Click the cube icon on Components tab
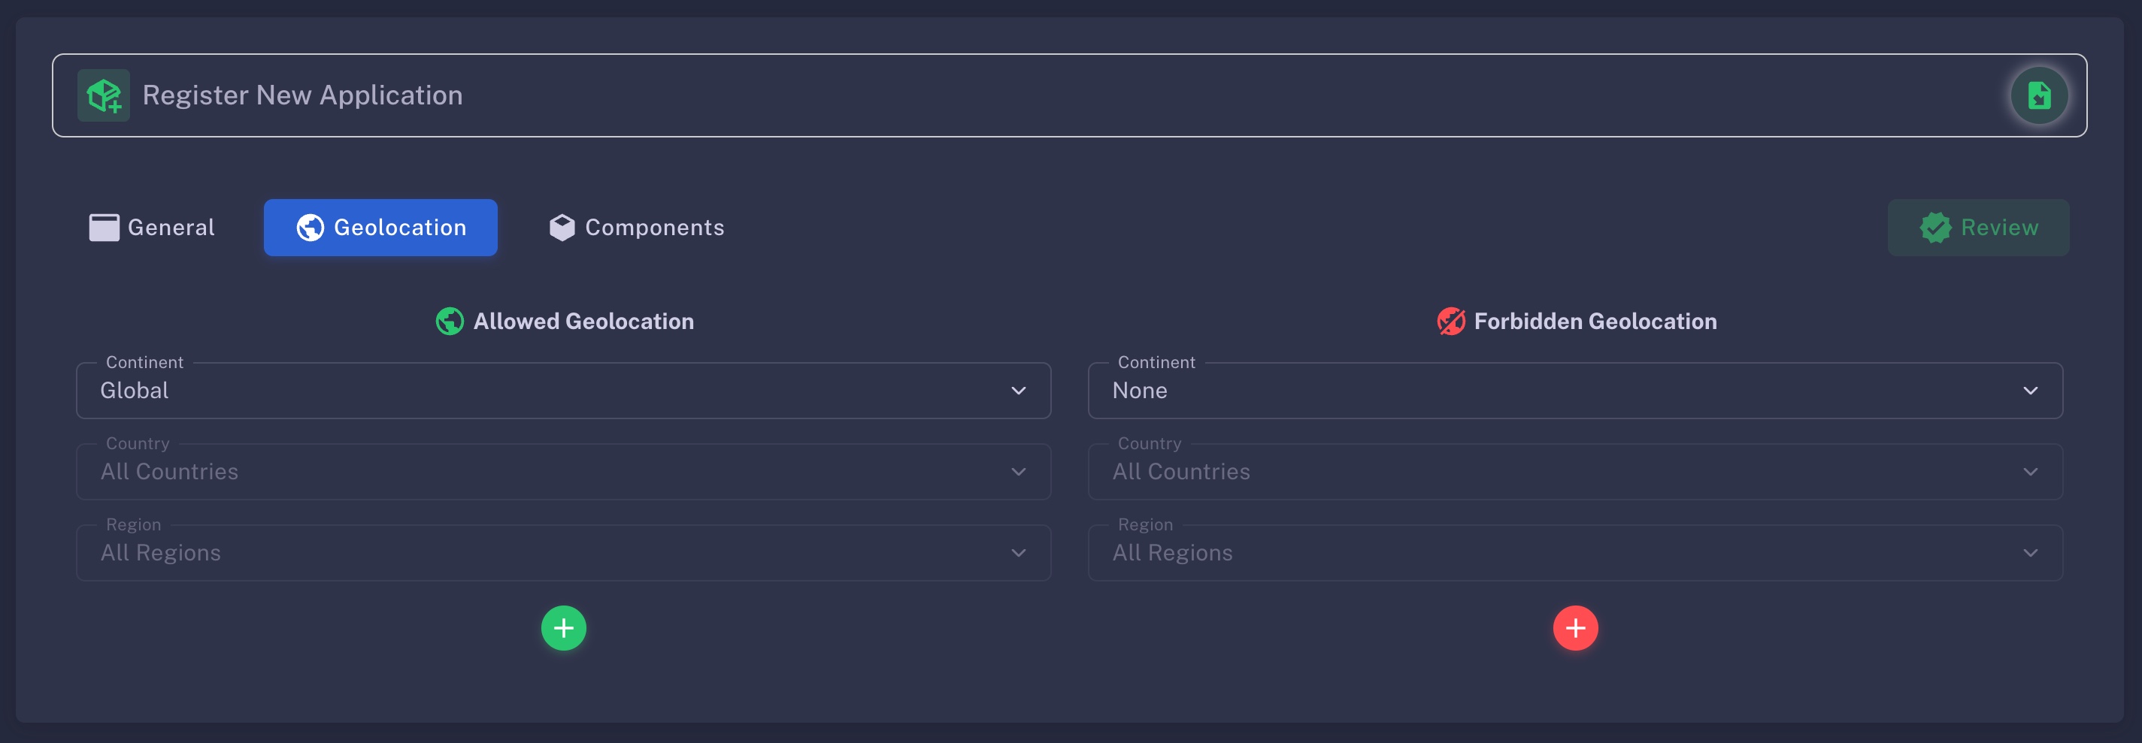2142x743 pixels. point(562,228)
